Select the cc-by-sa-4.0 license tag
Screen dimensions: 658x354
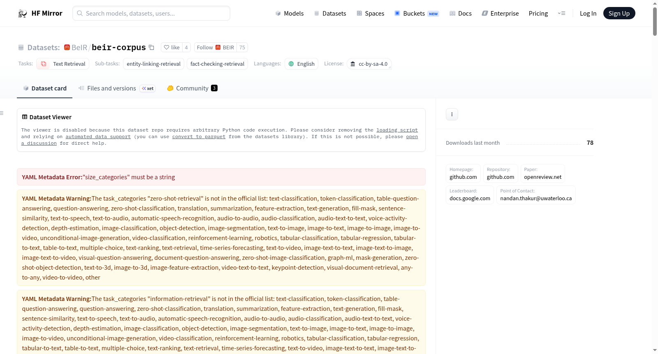(x=369, y=64)
